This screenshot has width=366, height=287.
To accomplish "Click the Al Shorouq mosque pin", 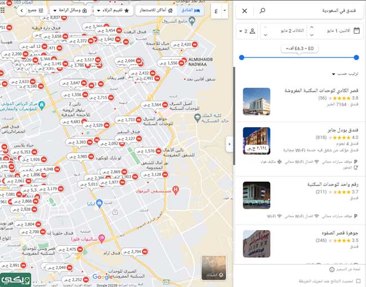I will click(192, 21).
